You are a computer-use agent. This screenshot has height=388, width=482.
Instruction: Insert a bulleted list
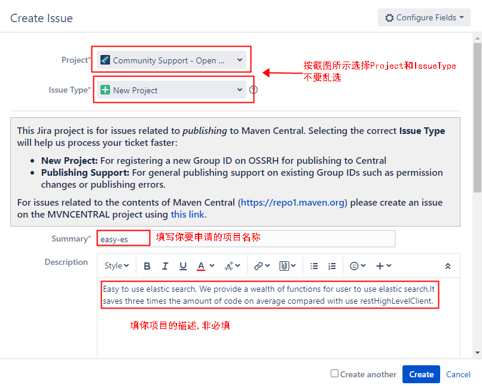(x=314, y=266)
